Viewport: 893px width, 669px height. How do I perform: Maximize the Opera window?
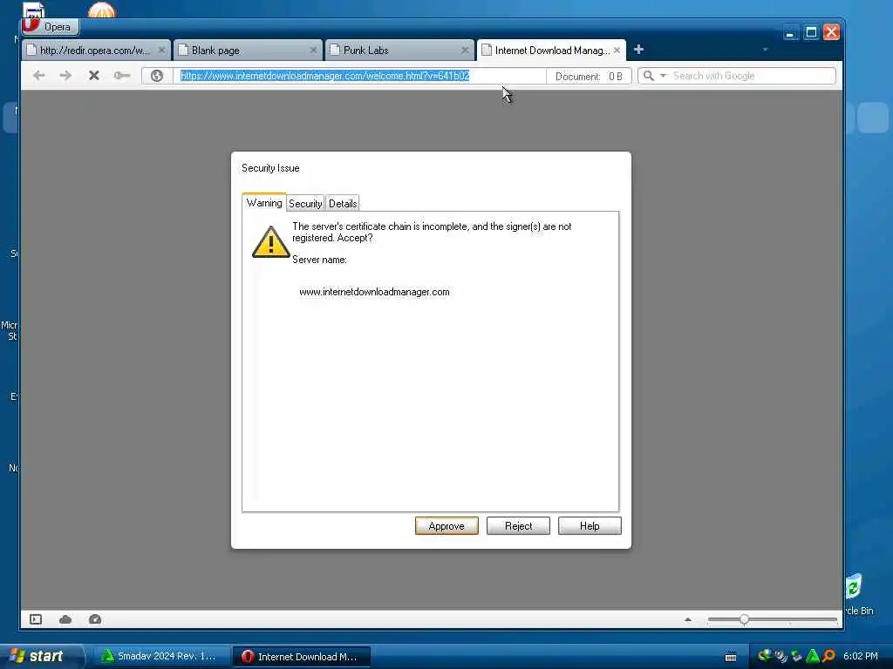[811, 32]
